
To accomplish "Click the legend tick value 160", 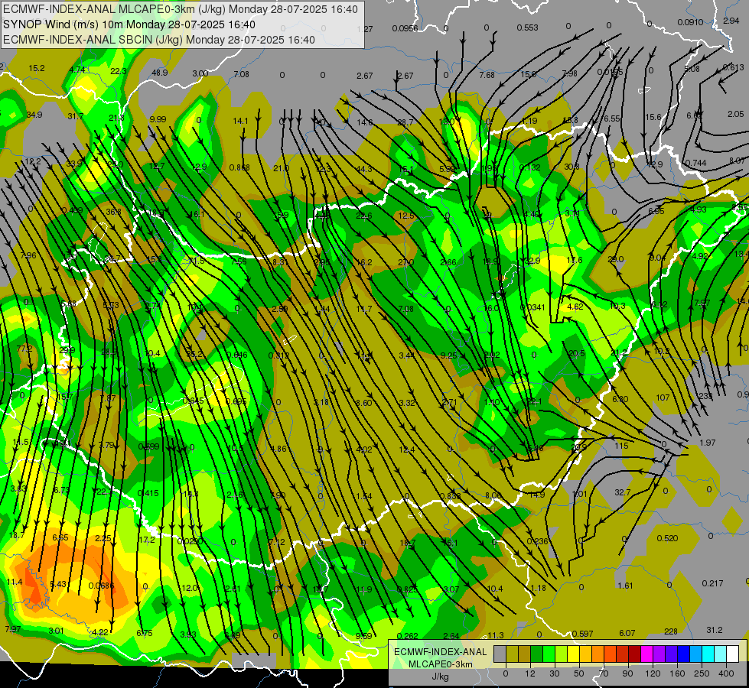I will click(x=677, y=673).
